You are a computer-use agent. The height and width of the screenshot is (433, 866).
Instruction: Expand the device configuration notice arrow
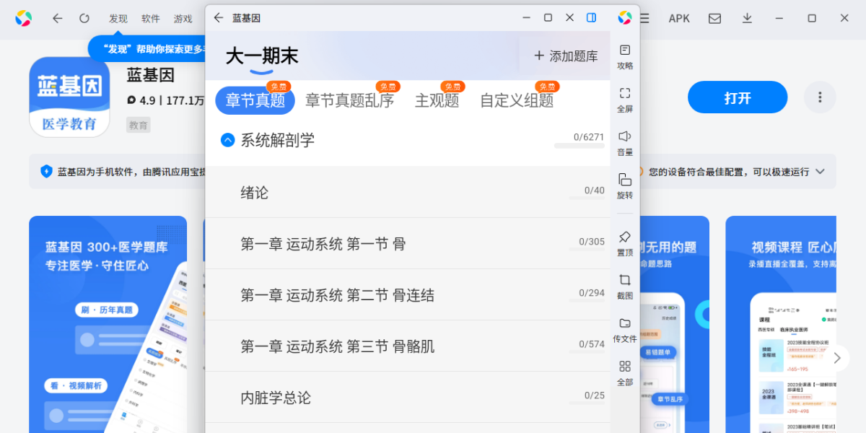tap(820, 172)
